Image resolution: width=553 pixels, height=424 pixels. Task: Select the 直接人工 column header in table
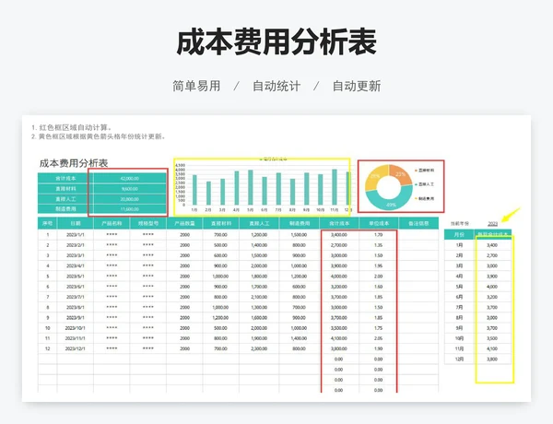pyautogui.click(x=259, y=223)
